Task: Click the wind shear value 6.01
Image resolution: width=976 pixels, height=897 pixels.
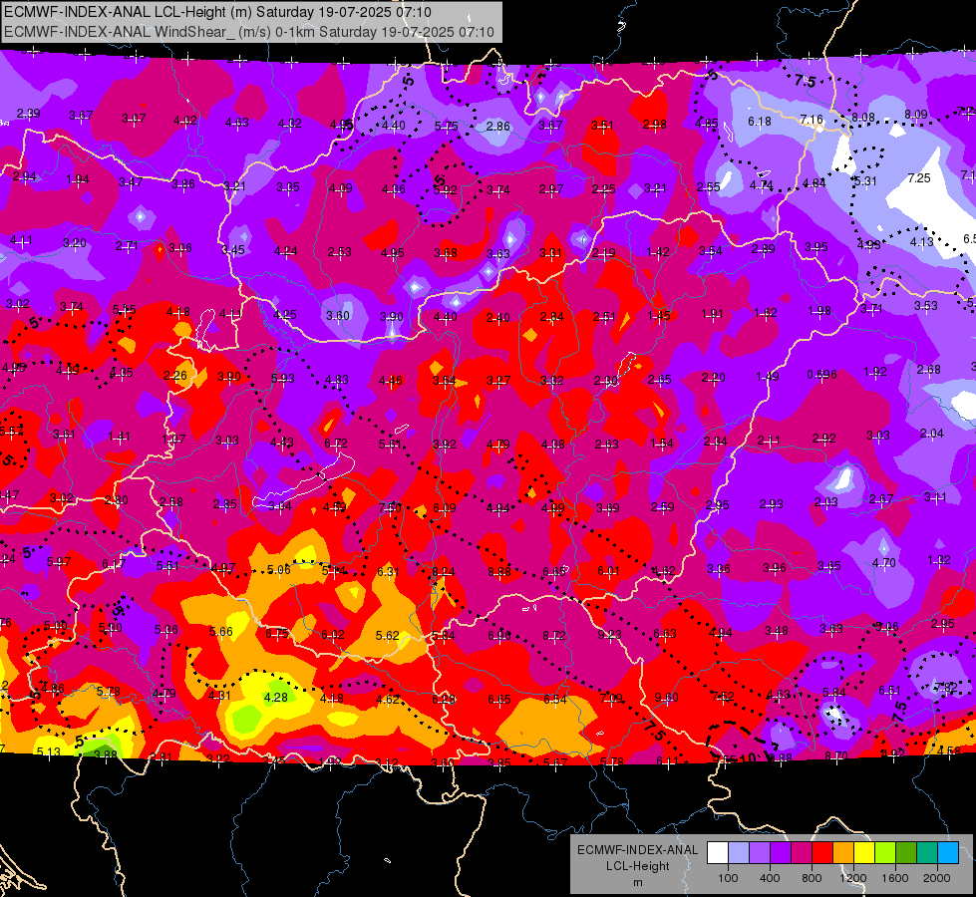Action: coord(608,570)
